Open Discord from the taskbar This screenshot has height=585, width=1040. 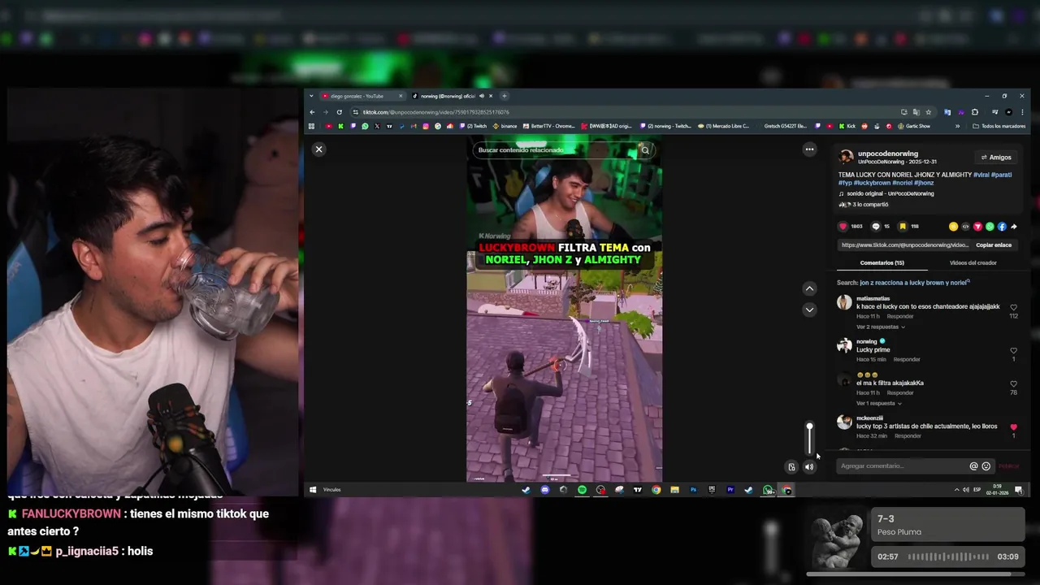pos(544,490)
